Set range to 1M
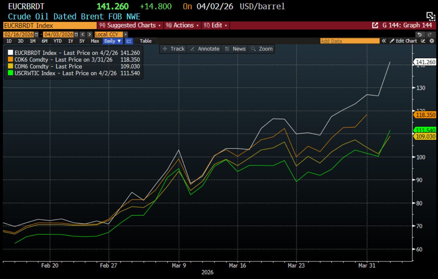 coord(32,41)
